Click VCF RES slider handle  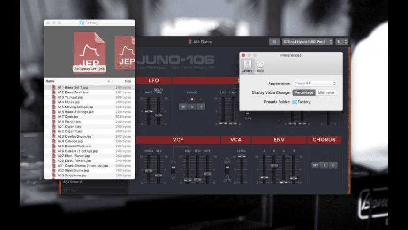coord(159,176)
